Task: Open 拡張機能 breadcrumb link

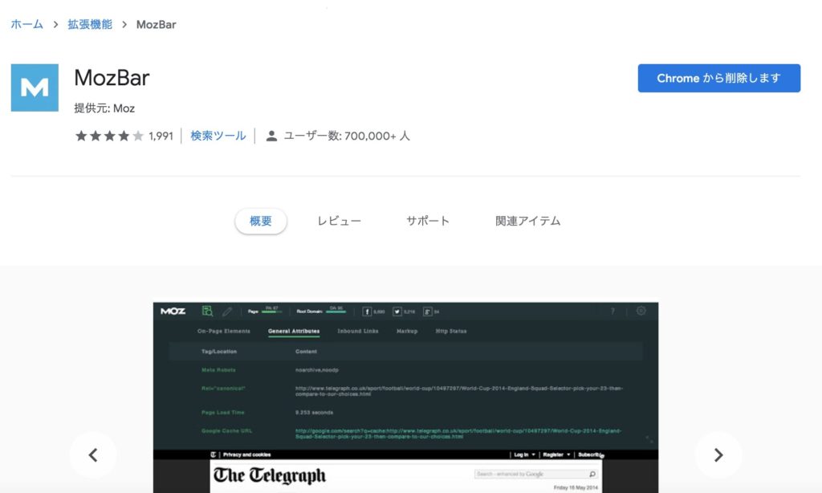Action: (x=90, y=25)
